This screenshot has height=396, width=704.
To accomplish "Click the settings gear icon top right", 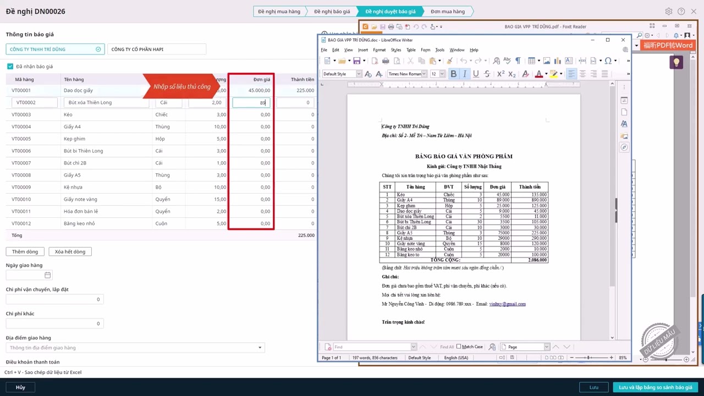I will [669, 12].
